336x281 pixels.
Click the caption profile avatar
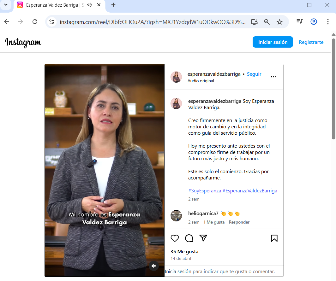[x=176, y=103]
